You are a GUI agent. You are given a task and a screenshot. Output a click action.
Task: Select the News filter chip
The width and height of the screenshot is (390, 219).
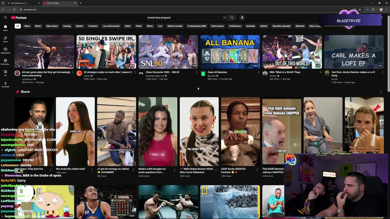click(x=27, y=26)
